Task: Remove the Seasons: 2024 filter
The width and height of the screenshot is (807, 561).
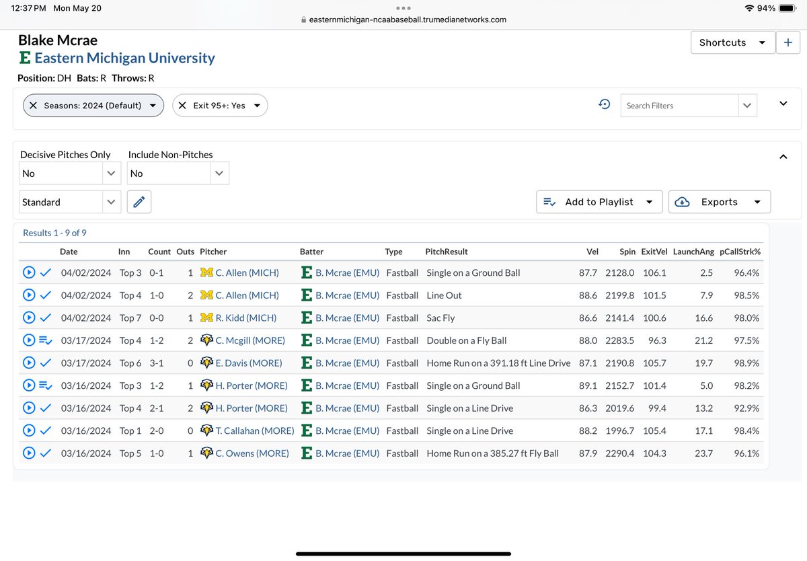Action: [33, 106]
